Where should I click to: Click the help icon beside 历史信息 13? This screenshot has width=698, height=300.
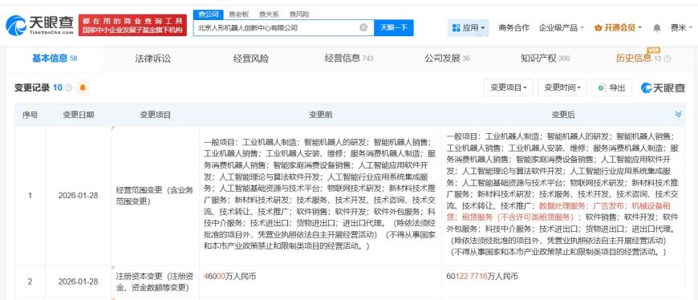[668, 59]
